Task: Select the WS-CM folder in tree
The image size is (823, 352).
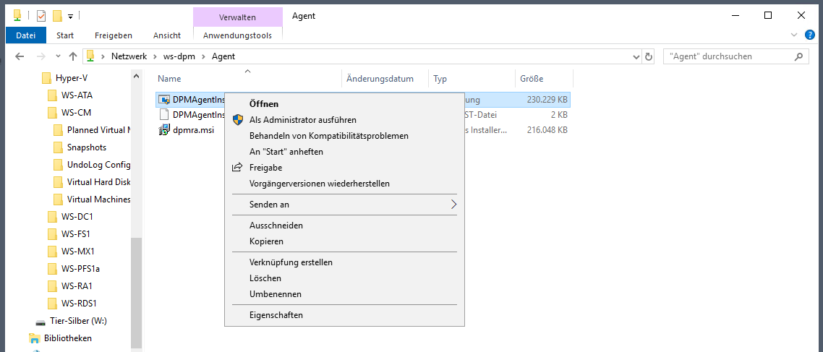Action: coord(76,113)
